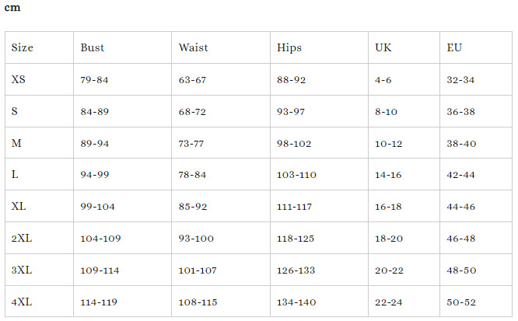This screenshot has height=321, width=518.
Task: Select bust value 104-109 for 2XL
Action: (100, 238)
